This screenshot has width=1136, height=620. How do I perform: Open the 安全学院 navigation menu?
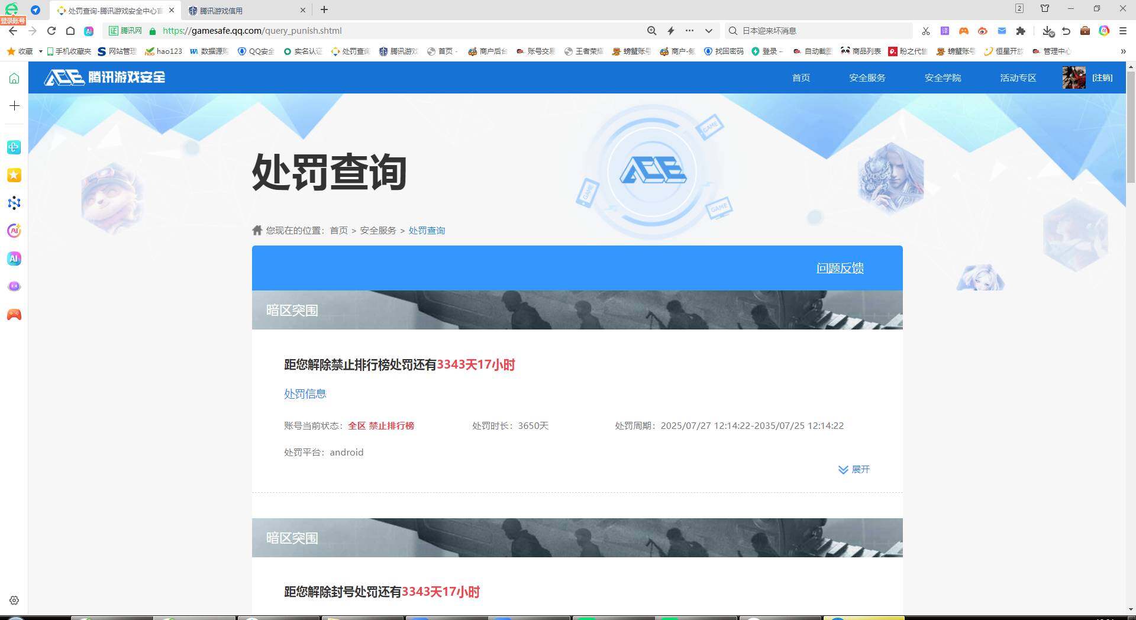pos(943,77)
